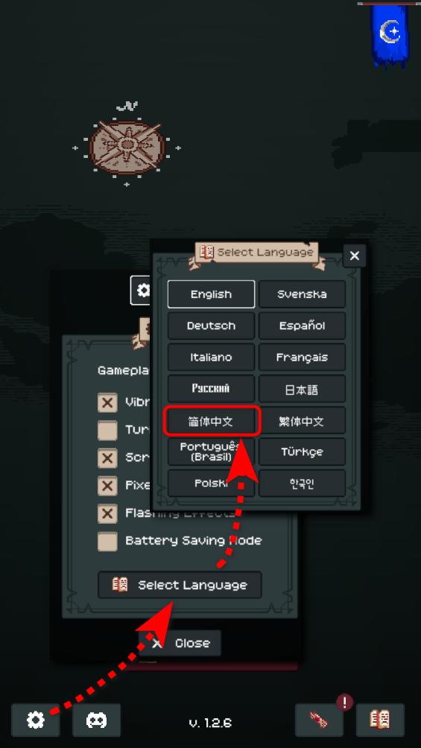Select Deutsch language option
The width and height of the screenshot is (421, 748).
point(211,326)
